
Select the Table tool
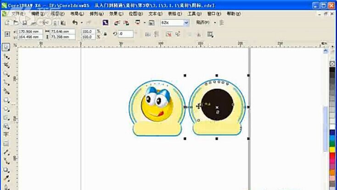coord(6,143)
